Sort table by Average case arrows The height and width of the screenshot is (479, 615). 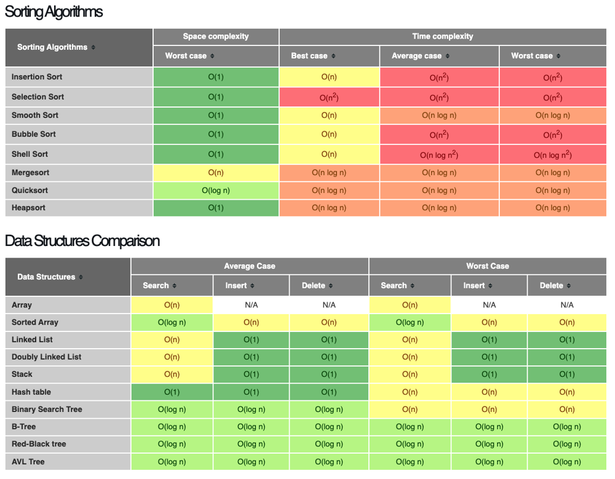pyautogui.click(x=448, y=56)
